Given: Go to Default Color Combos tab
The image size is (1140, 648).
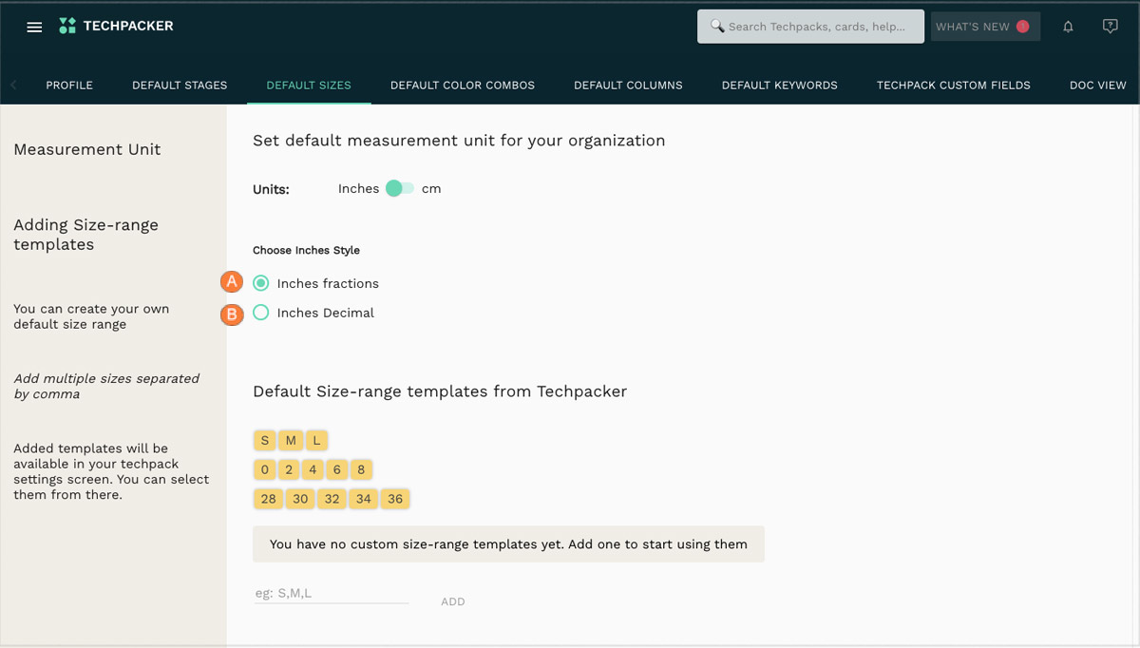Looking at the screenshot, I should (x=463, y=86).
